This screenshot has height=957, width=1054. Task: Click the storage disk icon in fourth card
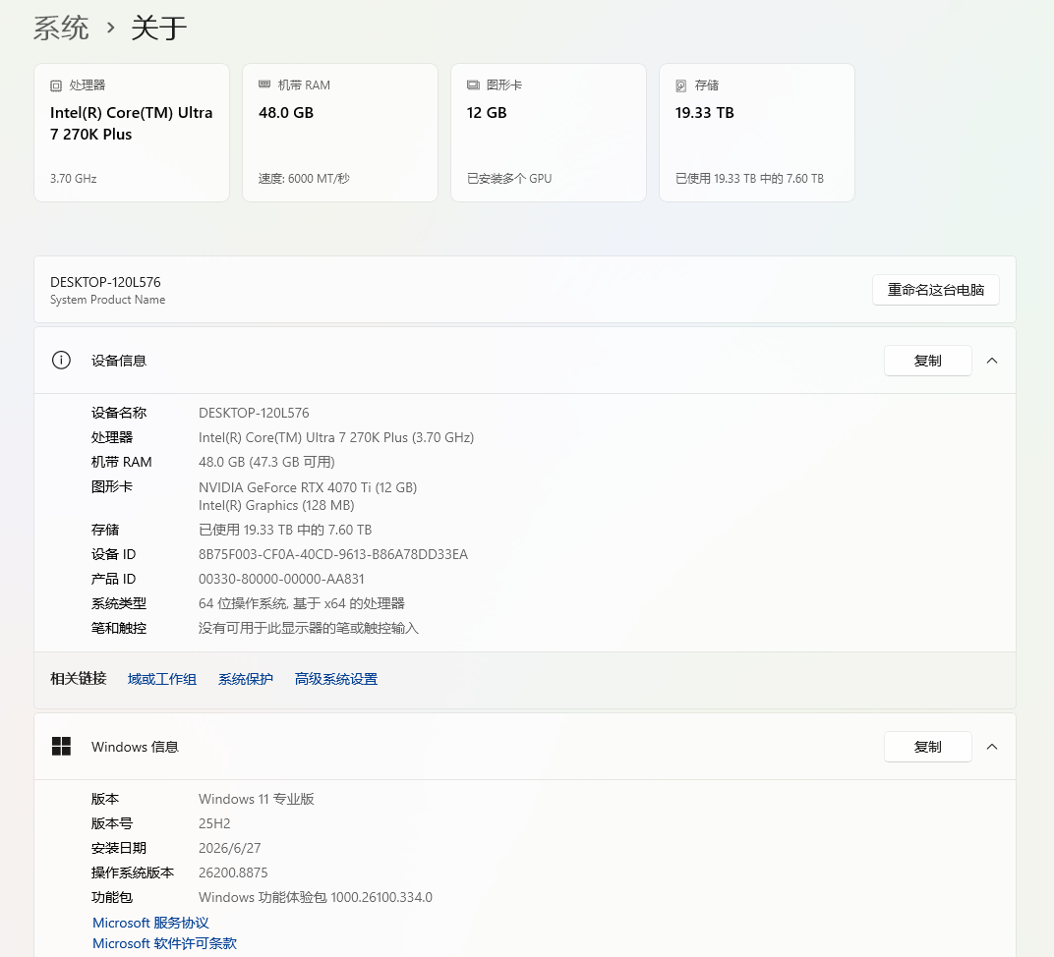pos(681,85)
